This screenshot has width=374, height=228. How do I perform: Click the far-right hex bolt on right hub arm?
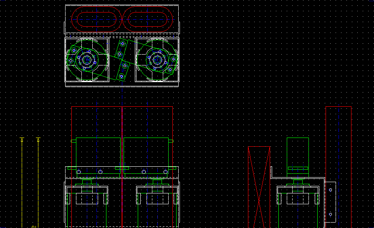(x=174, y=60)
